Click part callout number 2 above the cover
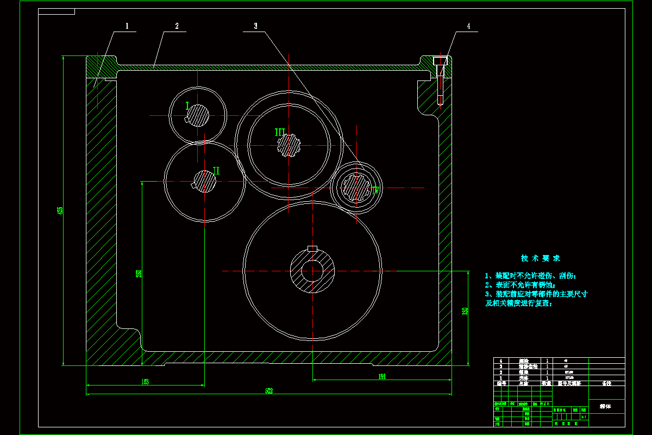Screen dimensions: 652x435 [x=177, y=26]
